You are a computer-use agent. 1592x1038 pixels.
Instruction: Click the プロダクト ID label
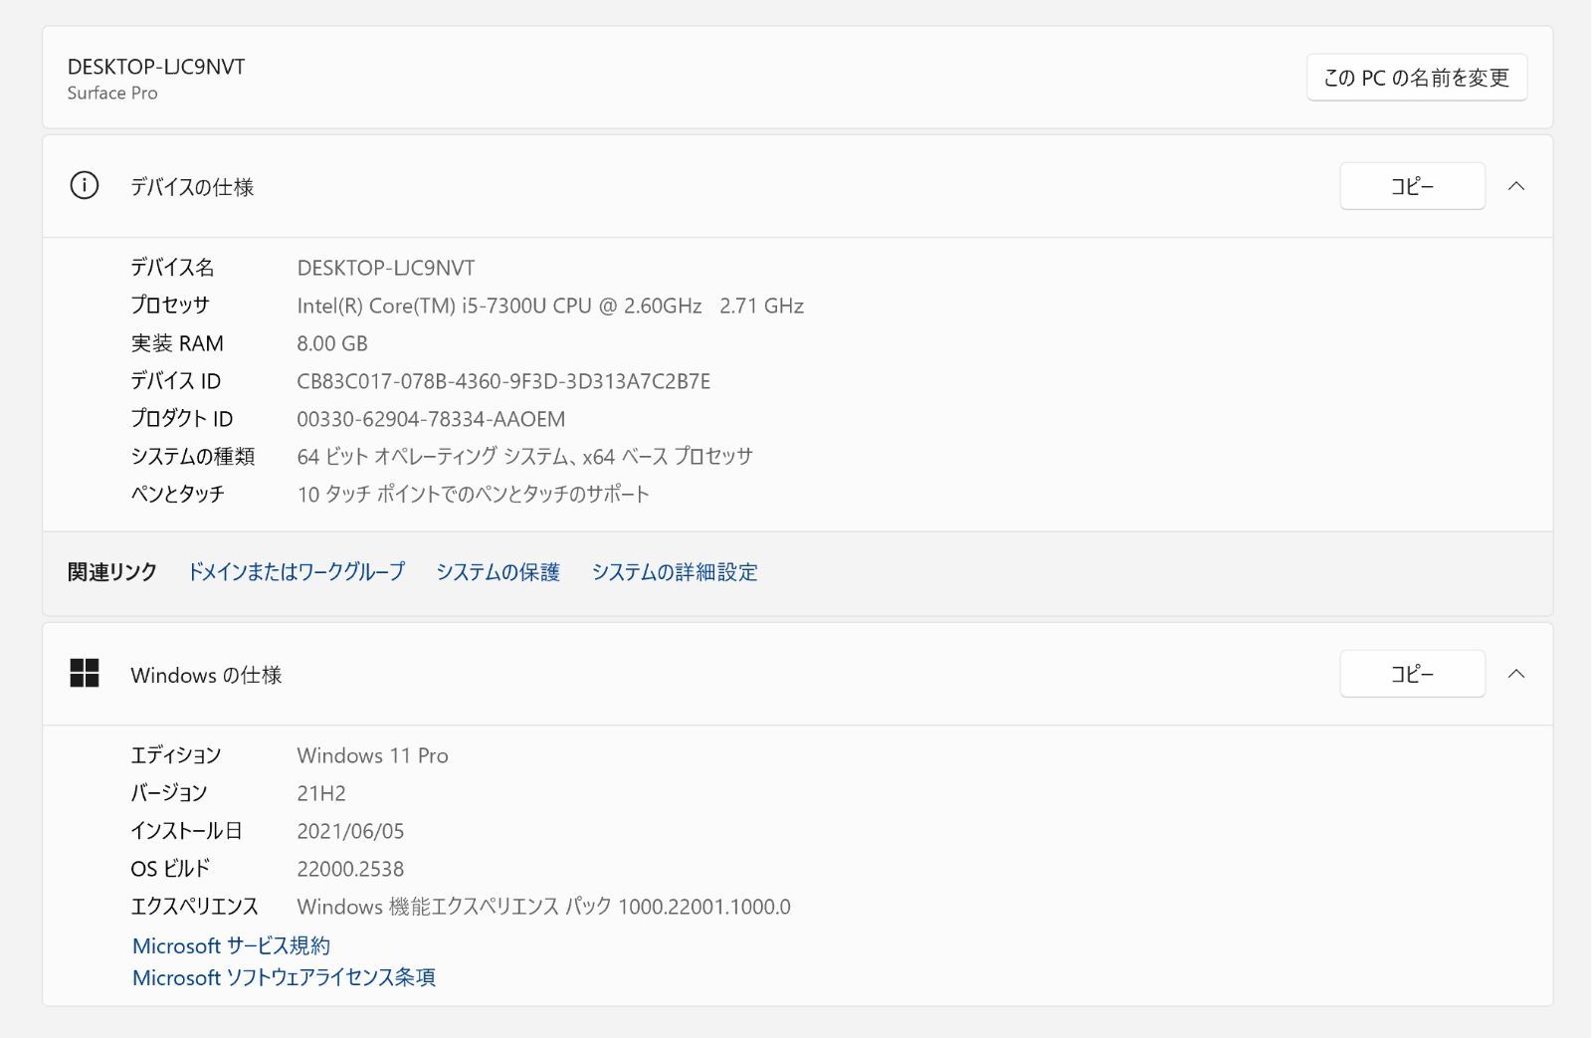point(181,419)
